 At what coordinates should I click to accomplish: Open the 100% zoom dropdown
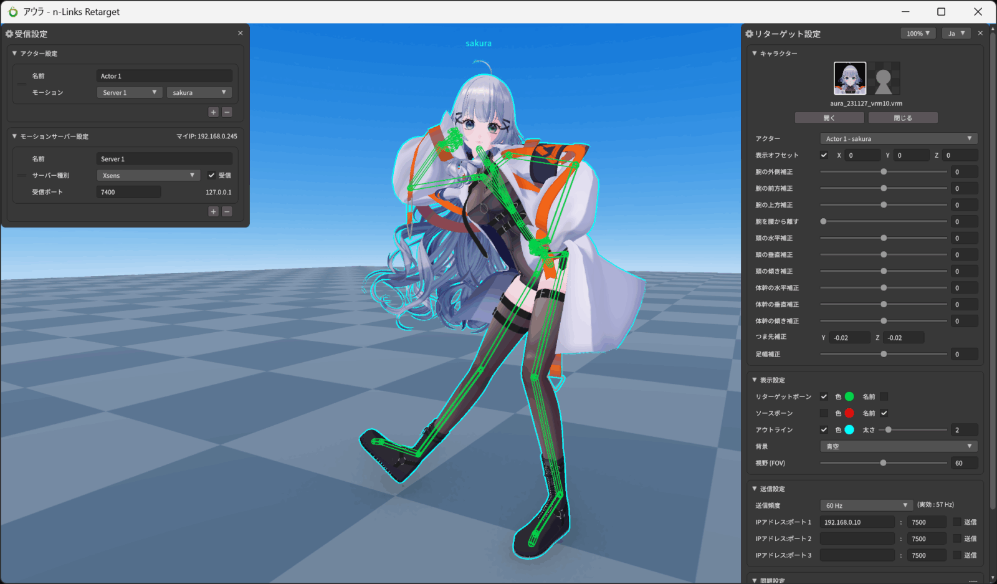[x=918, y=34]
